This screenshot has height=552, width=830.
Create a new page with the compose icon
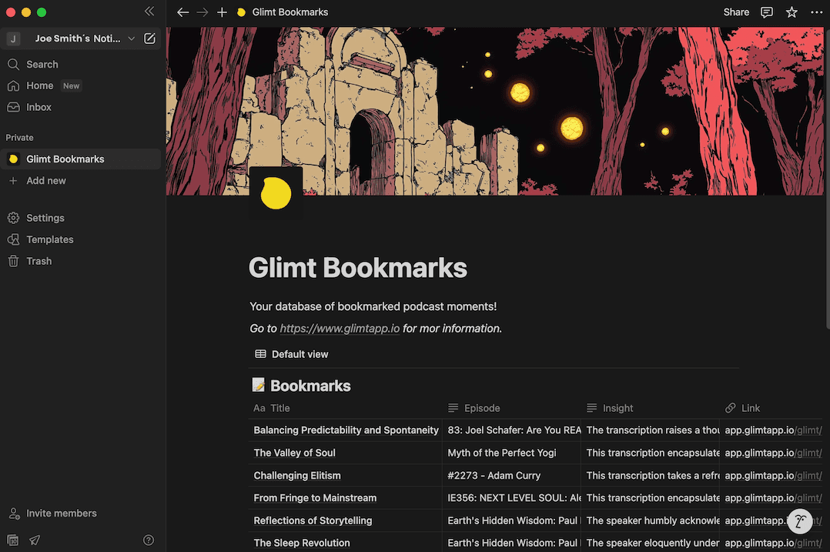(x=150, y=38)
